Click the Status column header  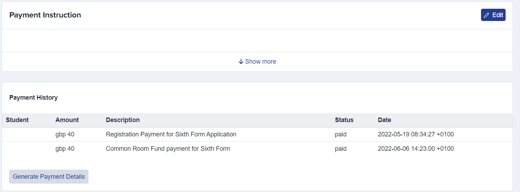344,120
